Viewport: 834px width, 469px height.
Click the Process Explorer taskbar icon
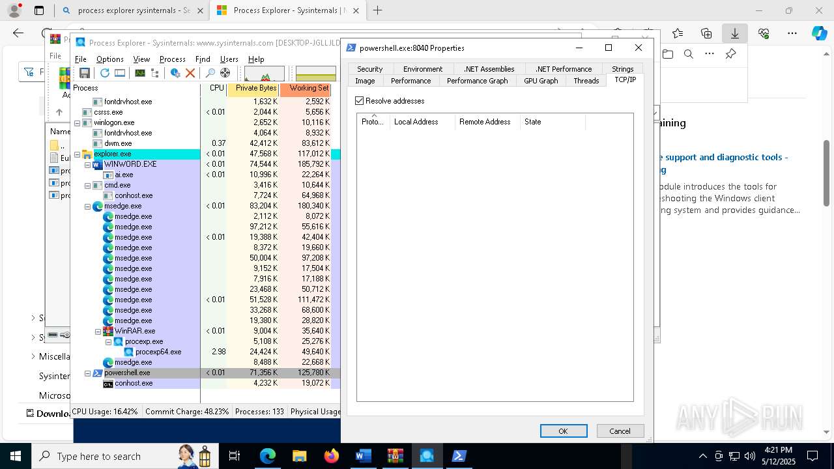427,456
